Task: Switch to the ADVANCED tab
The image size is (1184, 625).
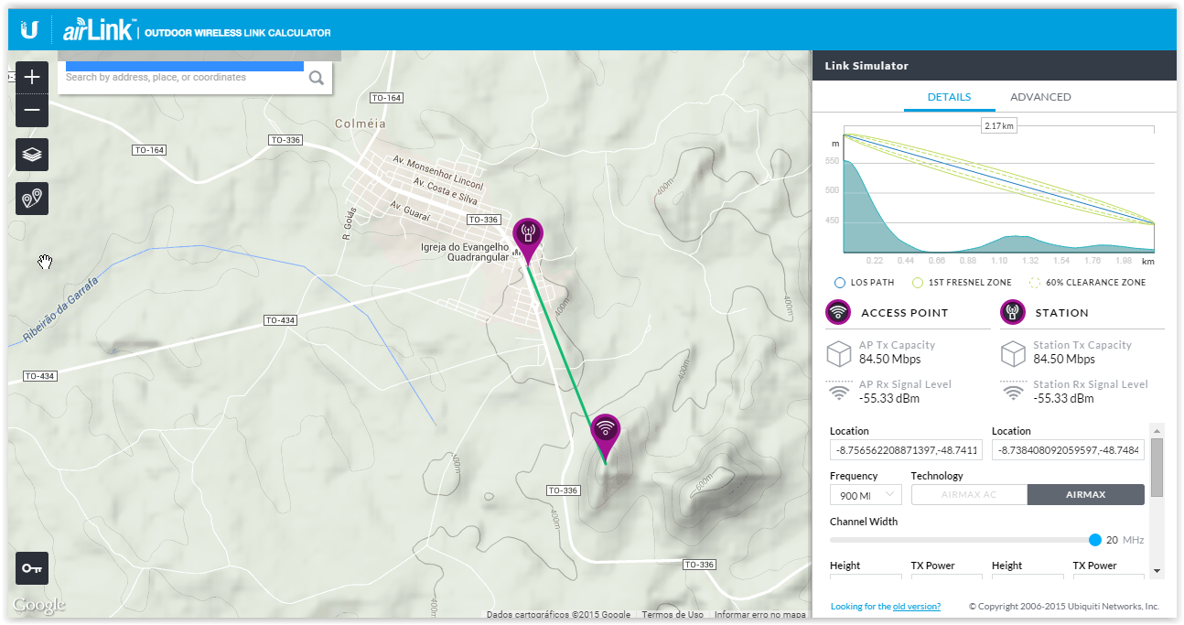Action: pos(1040,97)
